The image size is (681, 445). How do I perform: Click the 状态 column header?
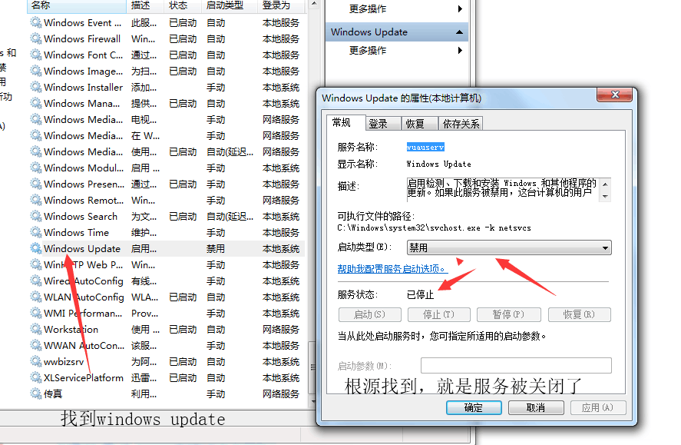(x=183, y=5)
